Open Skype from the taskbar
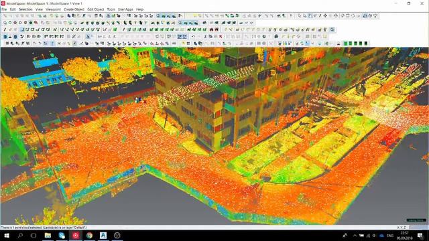Viewport: 429px width, 241px height. coord(62,235)
